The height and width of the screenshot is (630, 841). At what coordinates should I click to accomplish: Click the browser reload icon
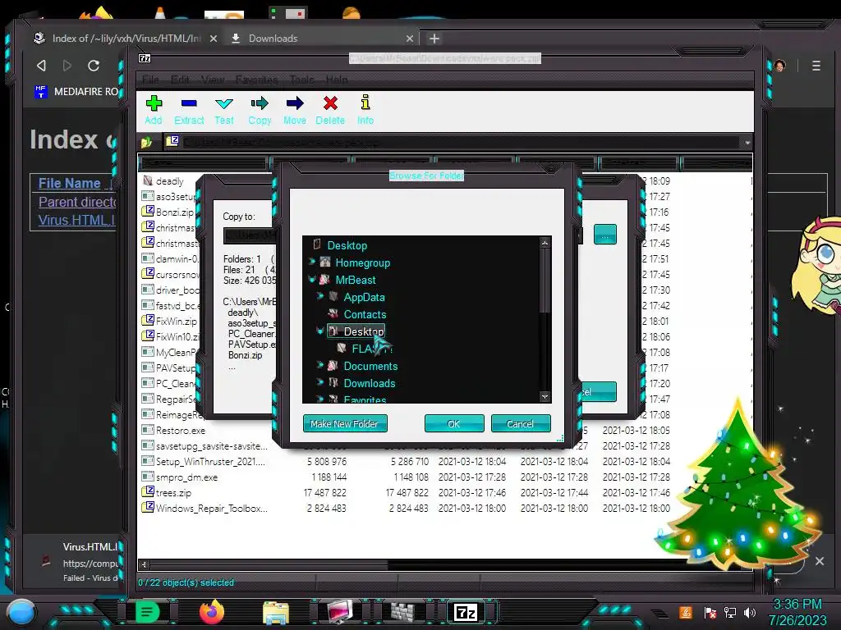coord(94,66)
